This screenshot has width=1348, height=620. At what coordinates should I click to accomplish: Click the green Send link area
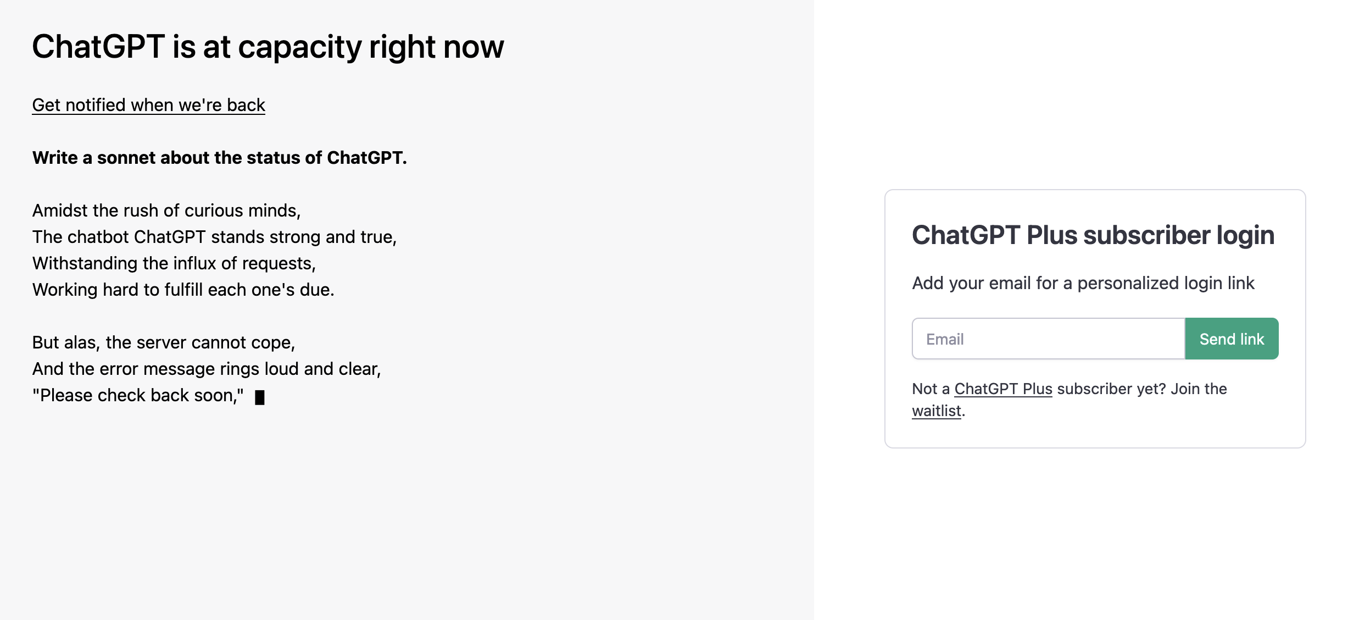[1232, 339]
